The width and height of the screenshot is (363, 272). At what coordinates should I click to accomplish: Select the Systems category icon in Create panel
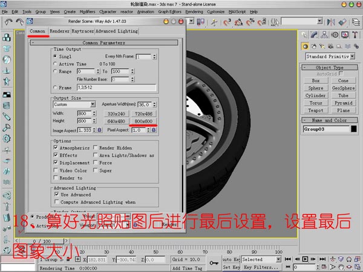pos(356,47)
